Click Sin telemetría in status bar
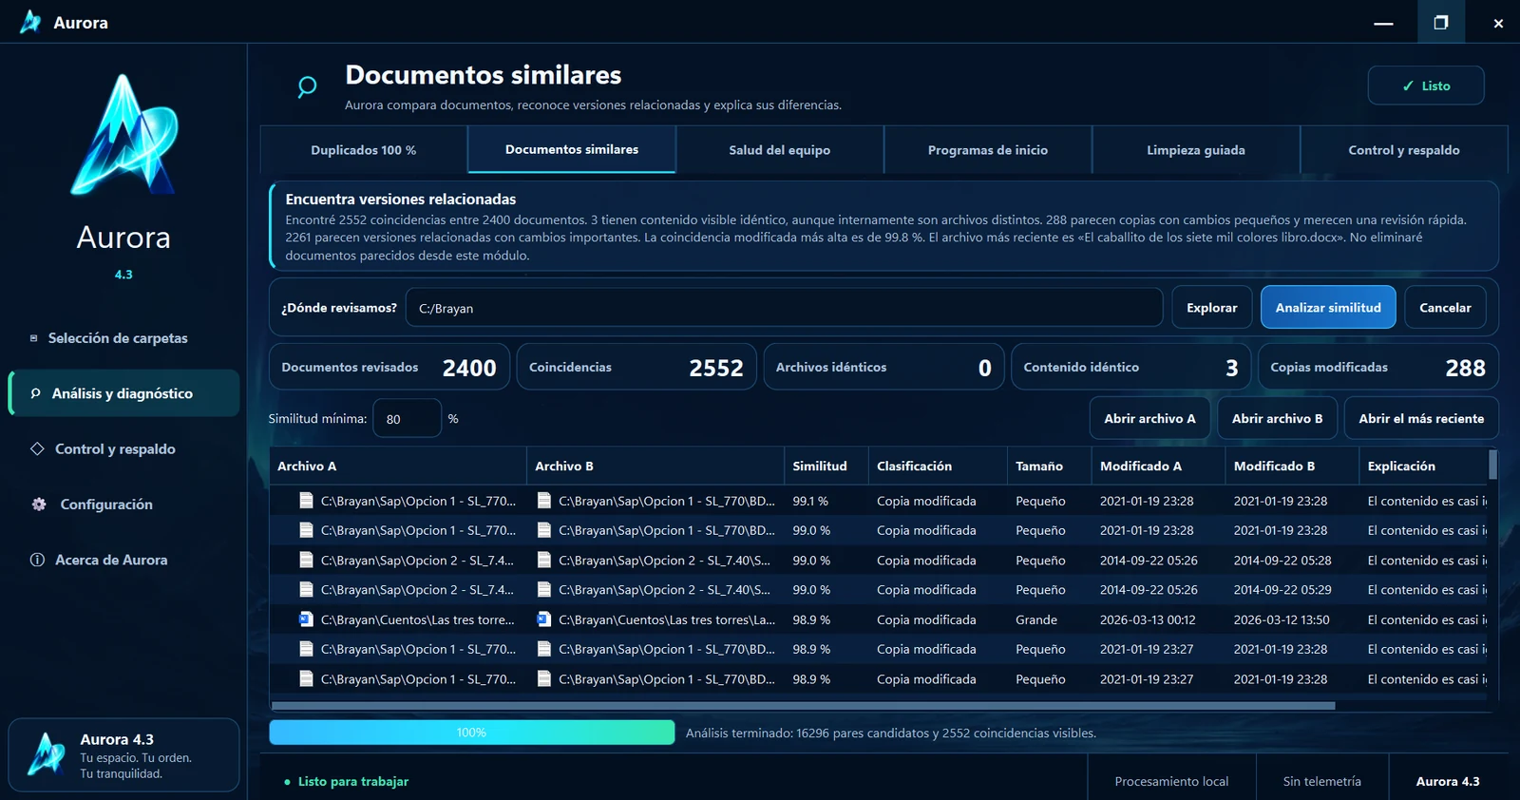1520x800 pixels. click(1322, 781)
